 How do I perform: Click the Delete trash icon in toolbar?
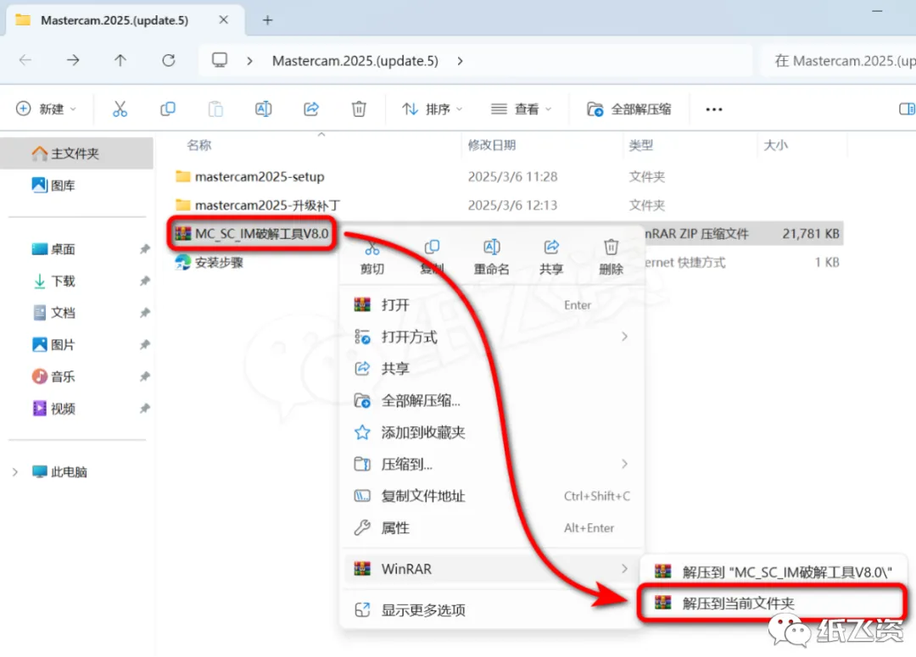(x=359, y=109)
